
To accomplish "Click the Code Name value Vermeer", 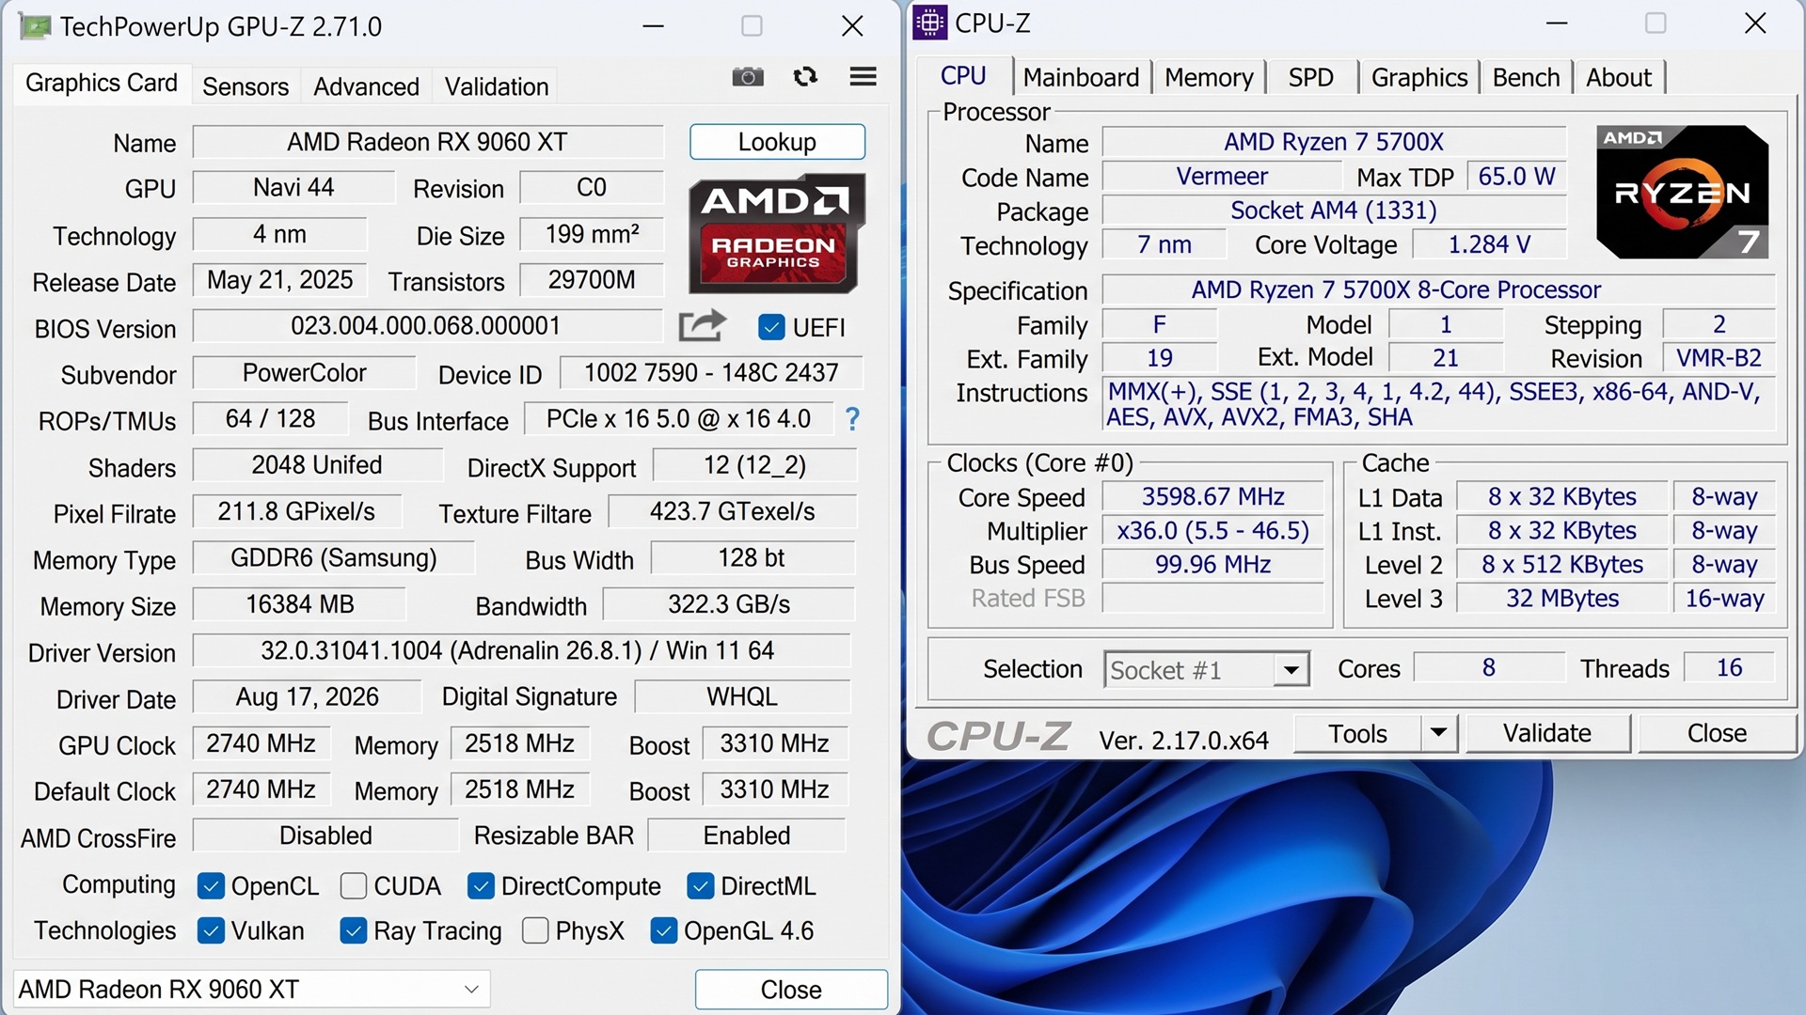I will [x=1222, y=176].
